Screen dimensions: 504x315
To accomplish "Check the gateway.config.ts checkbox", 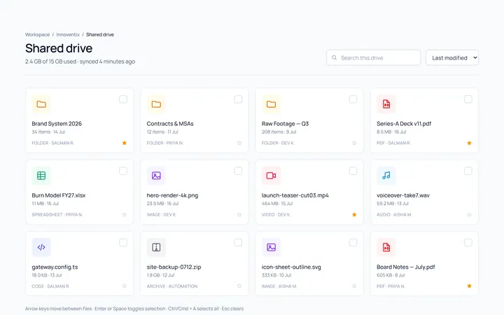I will 123,242.
